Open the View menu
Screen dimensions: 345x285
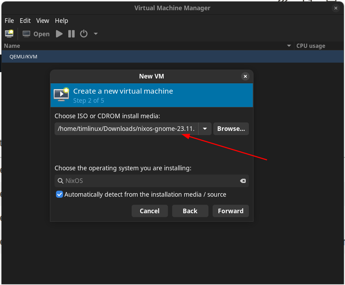[x=43, y=21]
